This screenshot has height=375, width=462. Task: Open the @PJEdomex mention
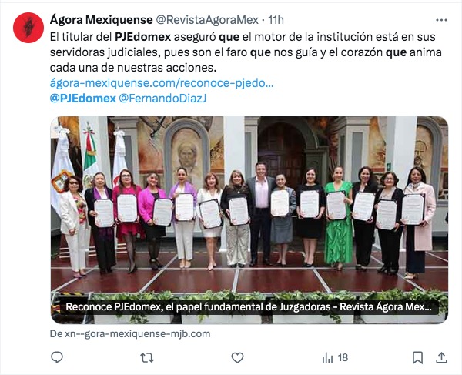click(83, 99)
